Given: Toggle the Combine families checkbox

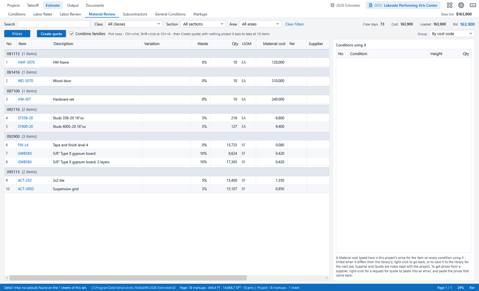Looking at the screenshot, I should [72, 34].
